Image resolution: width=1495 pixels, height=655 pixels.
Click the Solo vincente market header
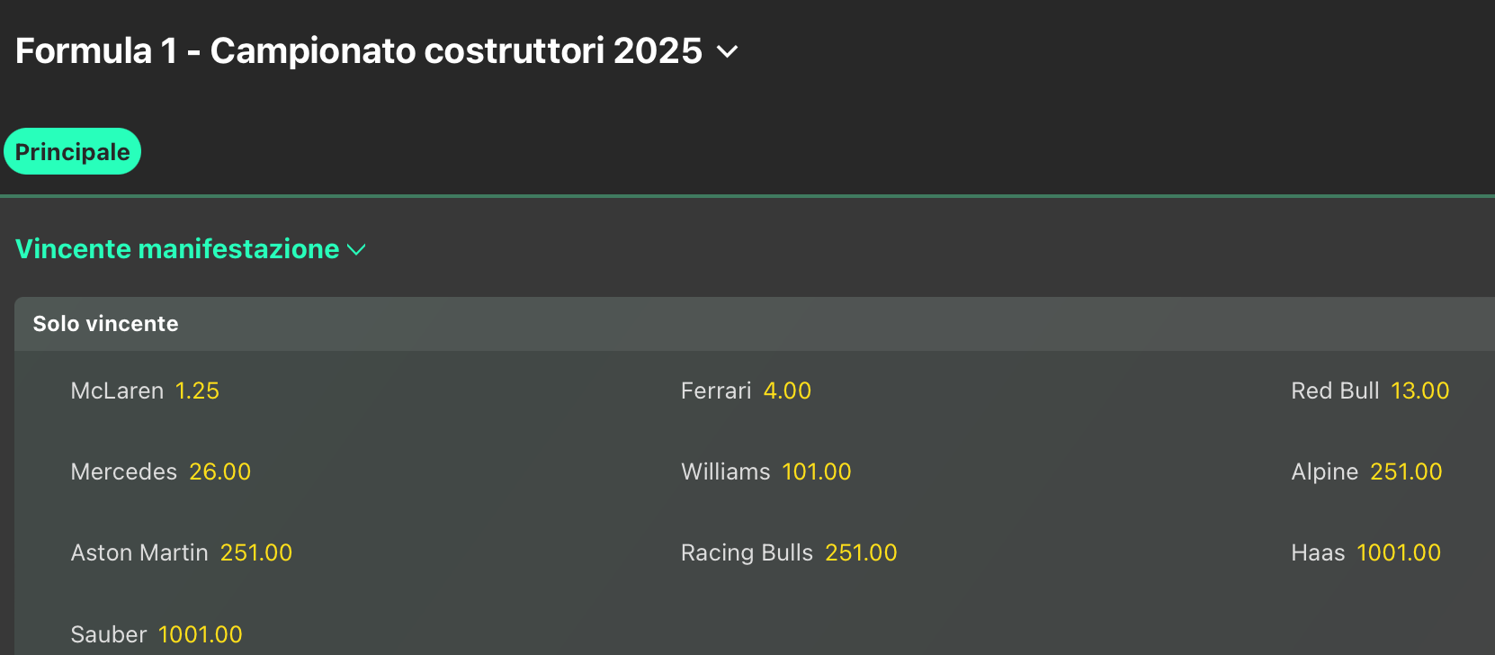point(106,324)
